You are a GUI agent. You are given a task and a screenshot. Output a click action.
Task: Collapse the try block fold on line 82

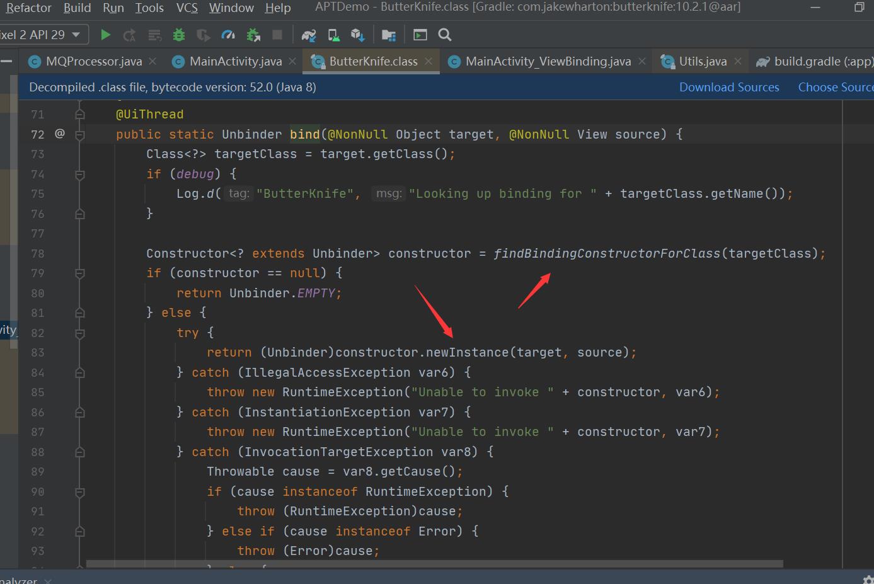(x=80, y=333)
